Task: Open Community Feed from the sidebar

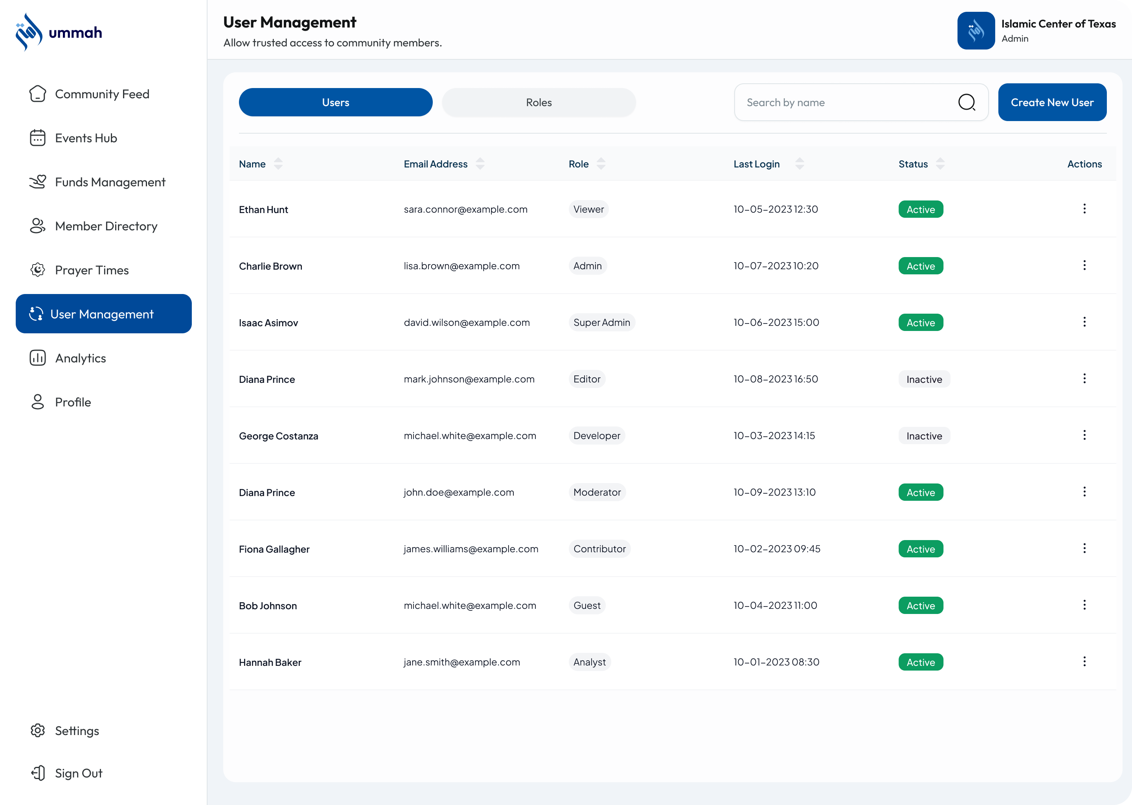Action: tap(103, 94)
